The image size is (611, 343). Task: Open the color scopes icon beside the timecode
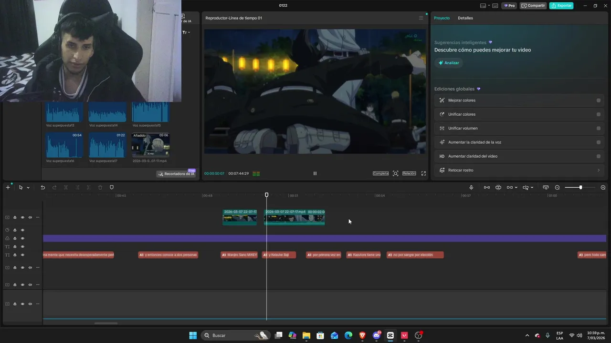pyautogui.click(x=256, y=173)
